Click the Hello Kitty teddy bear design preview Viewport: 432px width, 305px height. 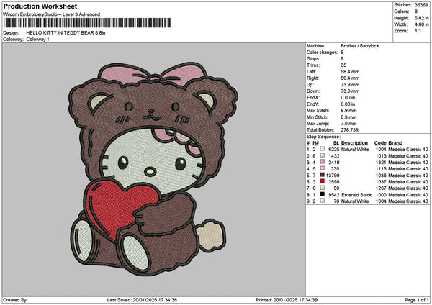153,170
